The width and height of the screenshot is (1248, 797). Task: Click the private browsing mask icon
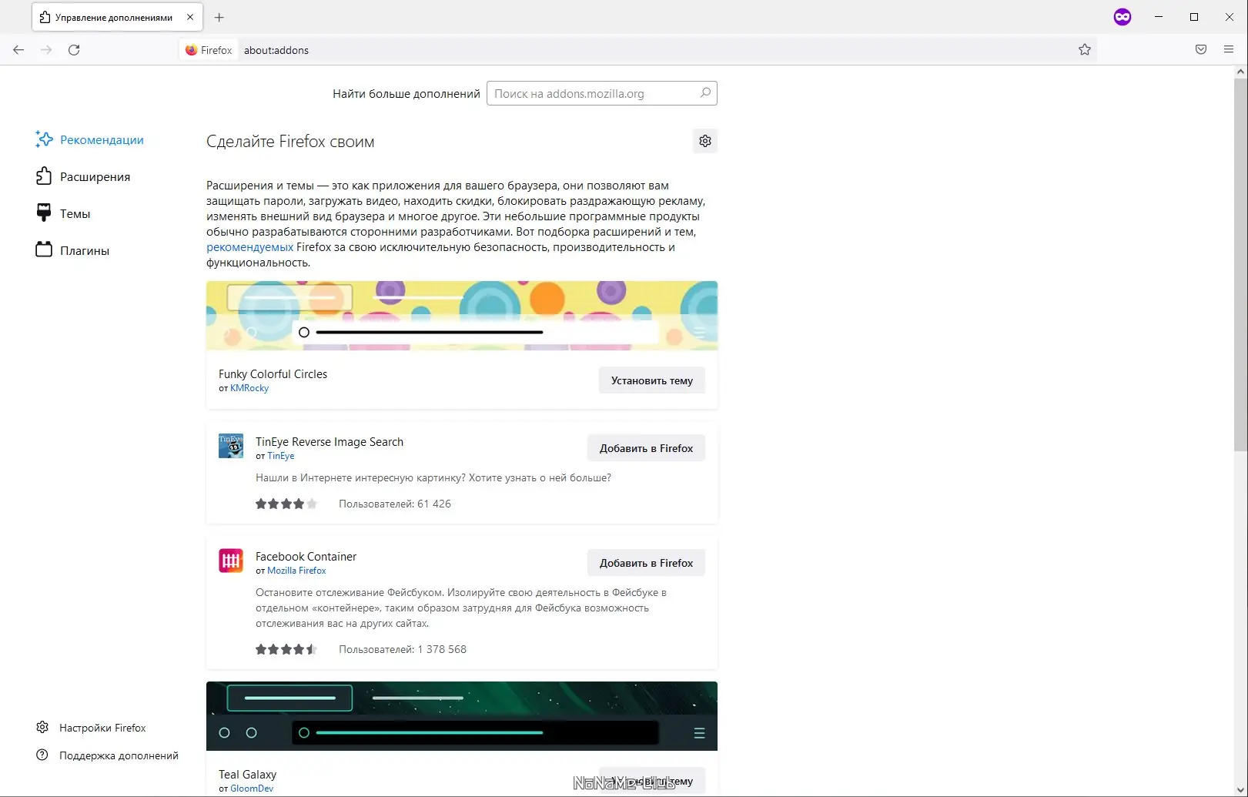1123,17
